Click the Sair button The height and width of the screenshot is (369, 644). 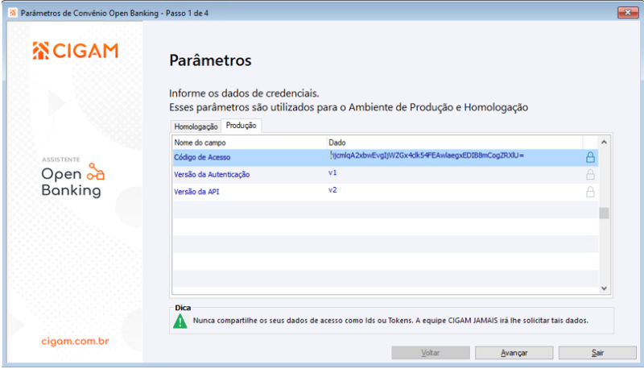(x=597, y=353)
